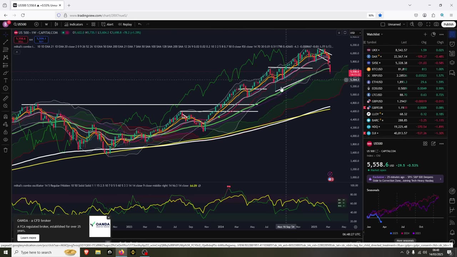Viewport: 457px width, 257px height.
Task: Sort watchlist by Last column header
Action: click(x=404, y=42)
